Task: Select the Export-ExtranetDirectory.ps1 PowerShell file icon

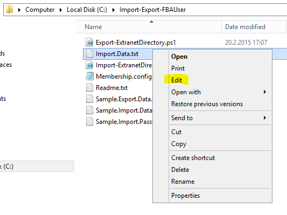Action: click(89, 43)
